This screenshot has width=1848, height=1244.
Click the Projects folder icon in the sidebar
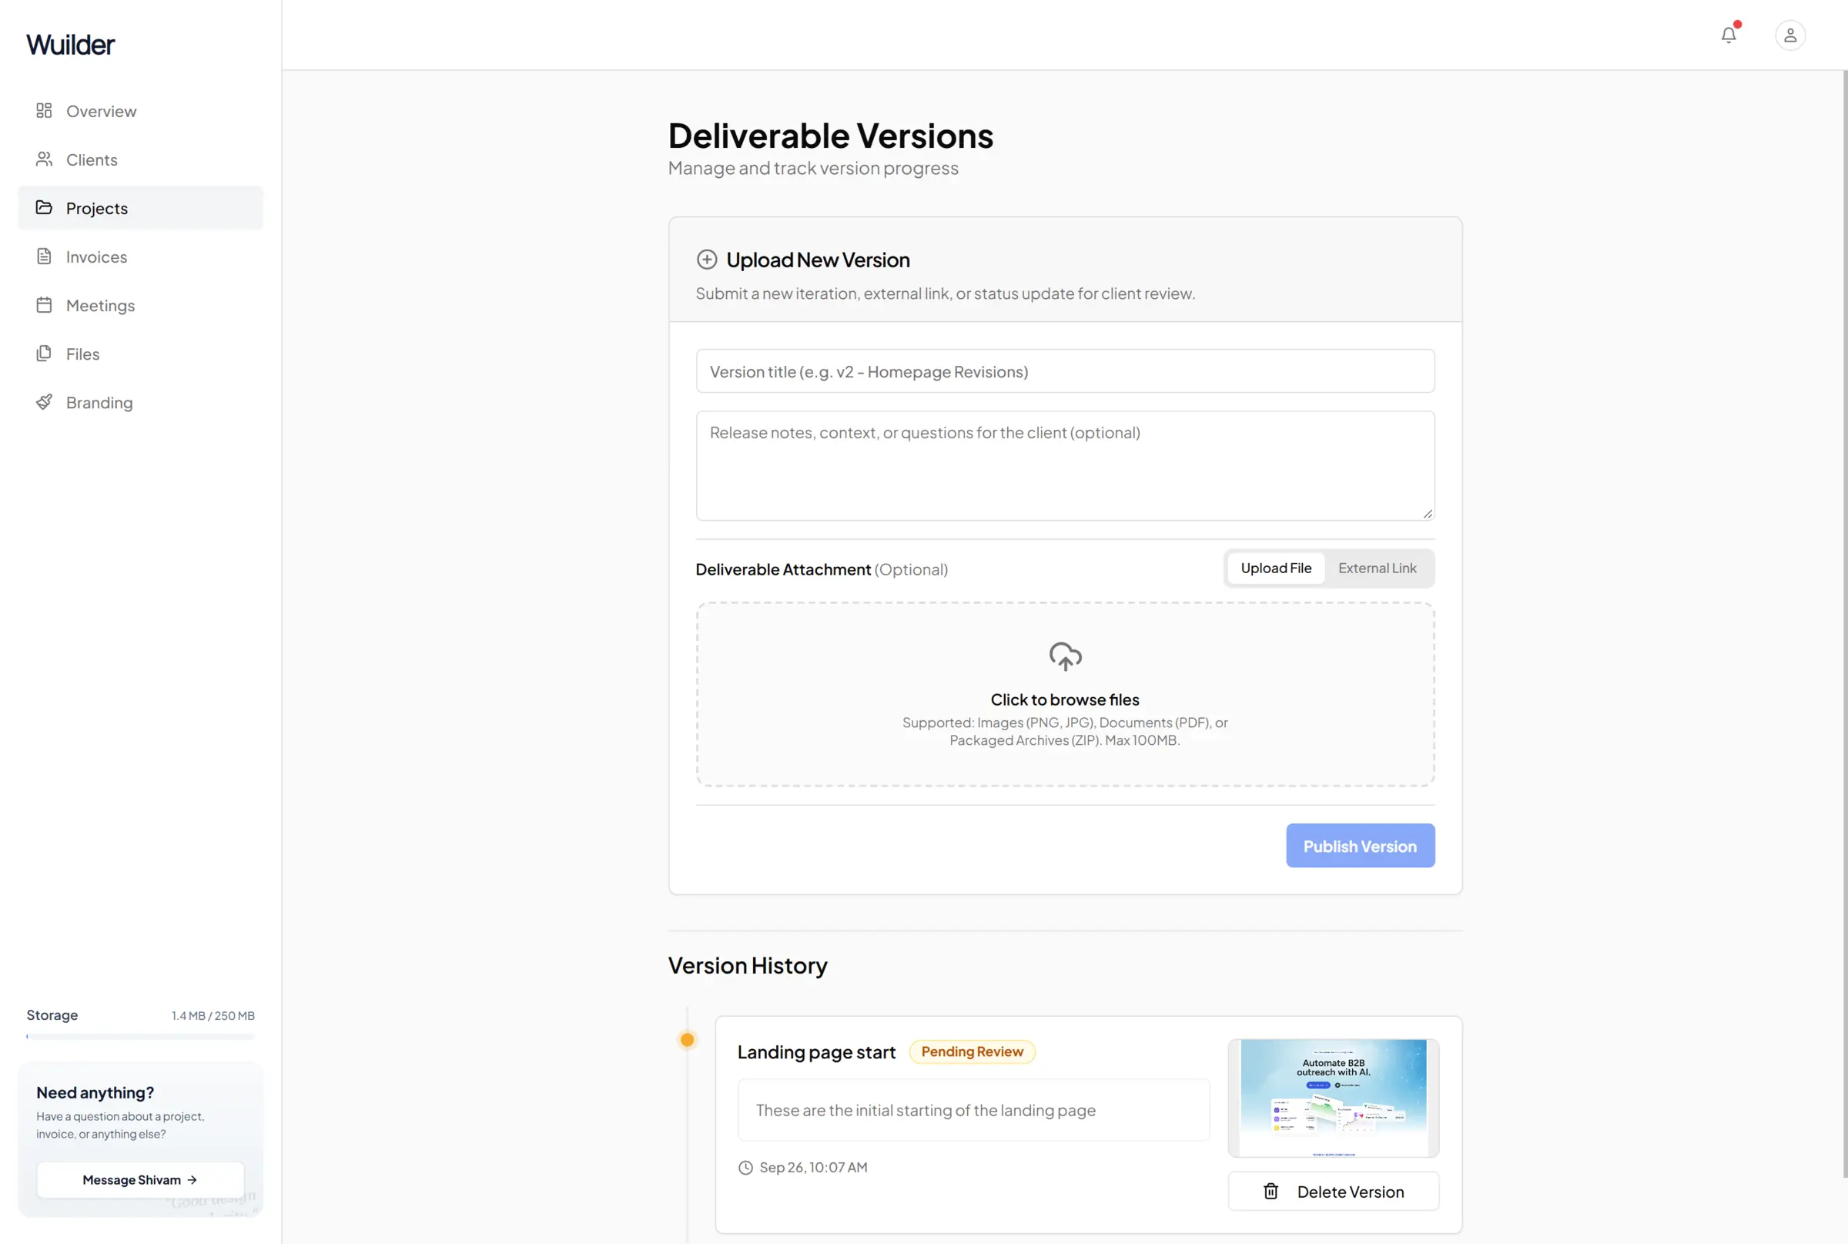45,207
